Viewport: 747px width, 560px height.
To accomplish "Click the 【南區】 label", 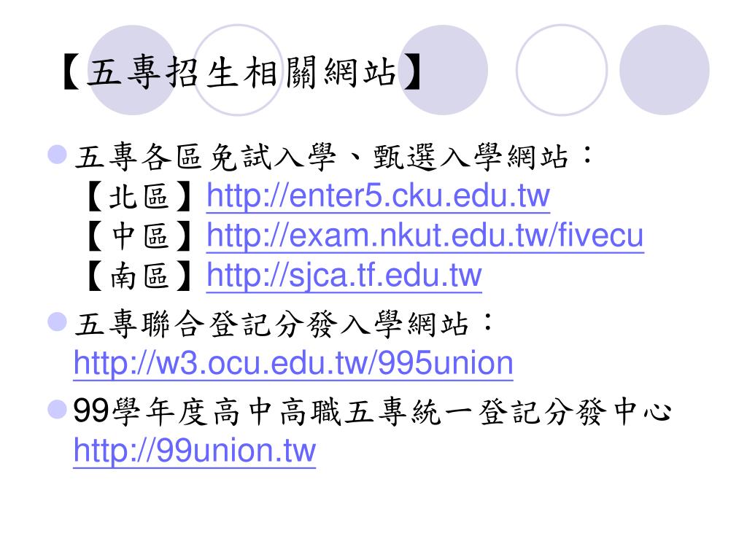I will [139, 276].
